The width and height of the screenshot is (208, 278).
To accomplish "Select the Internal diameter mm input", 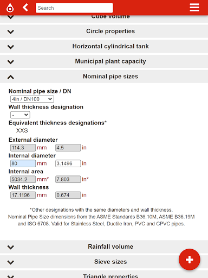I will [x=23, y=163].
